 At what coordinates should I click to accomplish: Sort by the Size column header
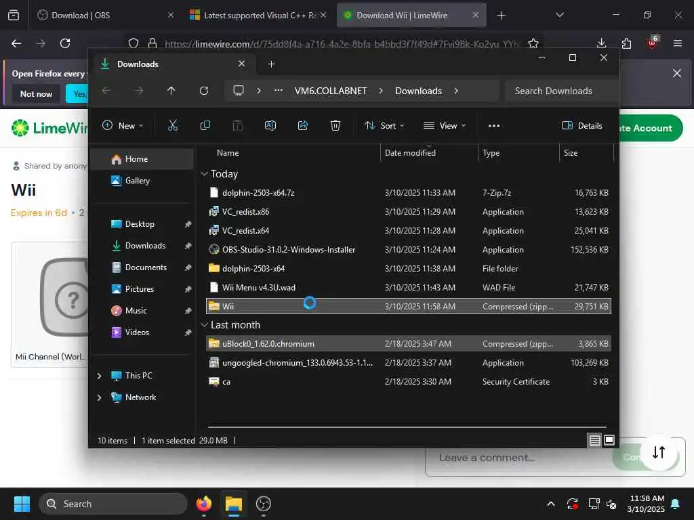coord(571,153)
